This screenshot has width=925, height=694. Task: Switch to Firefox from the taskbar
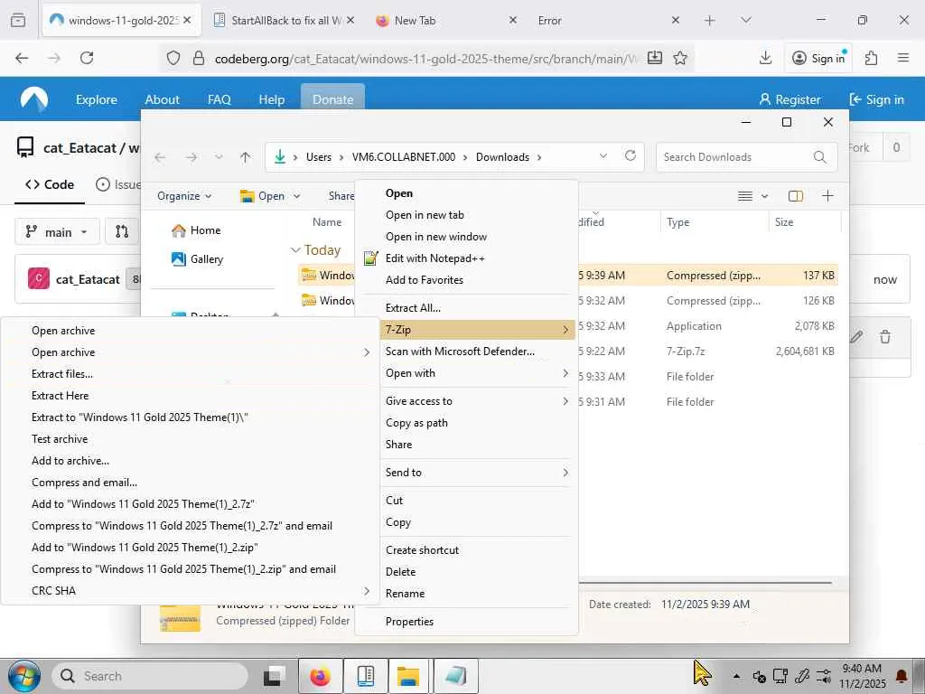pos(321,676)
